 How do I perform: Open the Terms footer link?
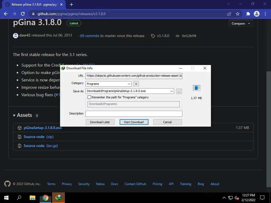click(51, 184)
